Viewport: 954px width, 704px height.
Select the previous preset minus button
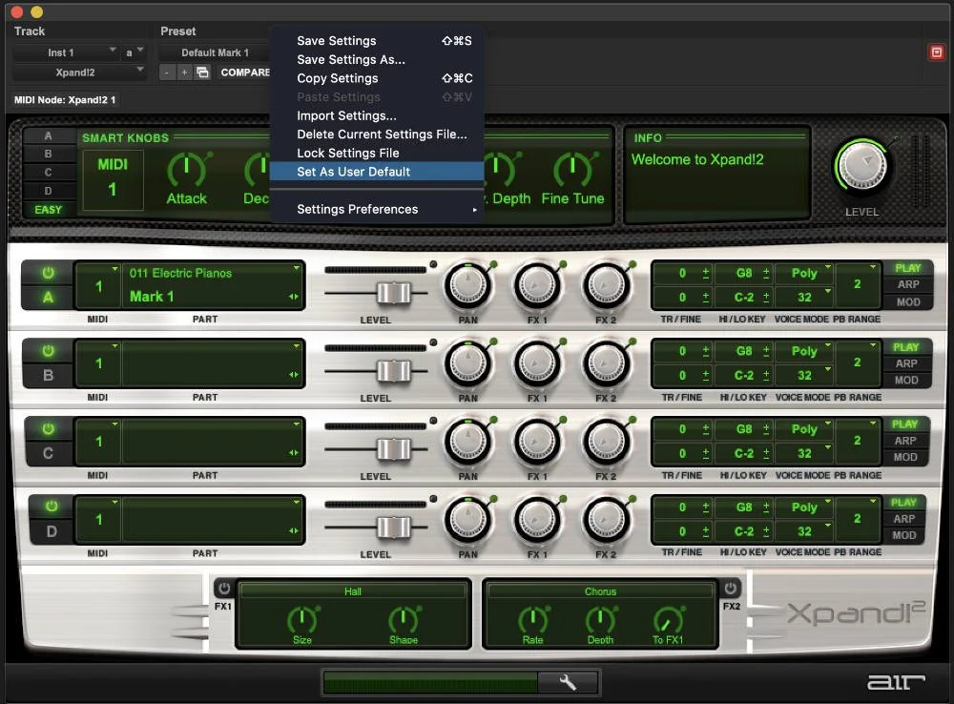pos(167,72)
